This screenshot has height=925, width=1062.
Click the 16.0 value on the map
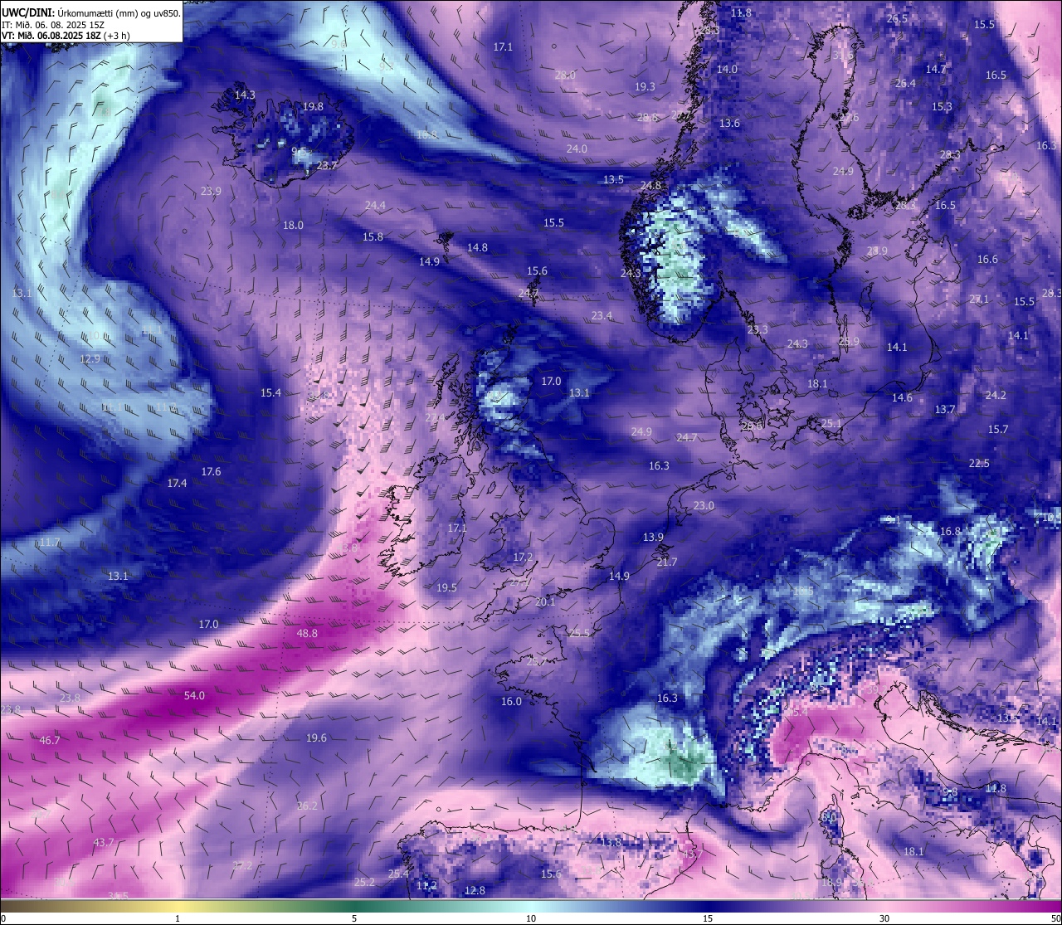pos(511,702)
